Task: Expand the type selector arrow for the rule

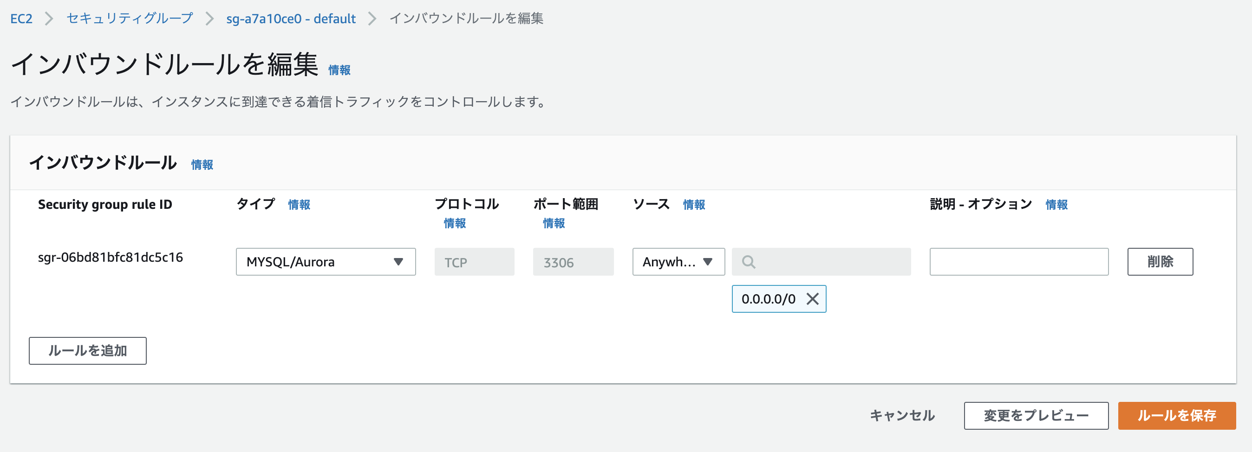Action: (399, 262)
